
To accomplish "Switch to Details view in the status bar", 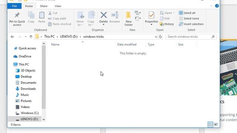I will click(210, 125).
